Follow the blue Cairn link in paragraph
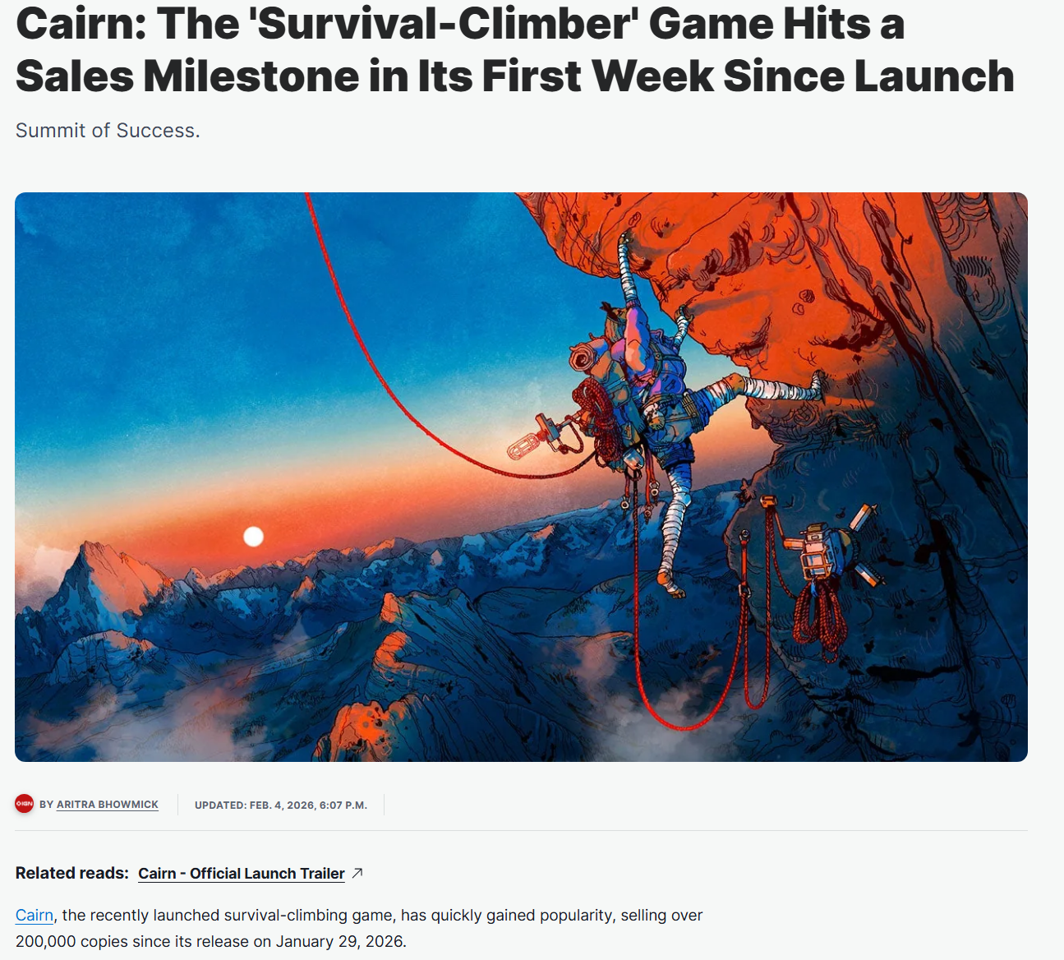Screen dimensions: 1064x960 click(35, 915)
